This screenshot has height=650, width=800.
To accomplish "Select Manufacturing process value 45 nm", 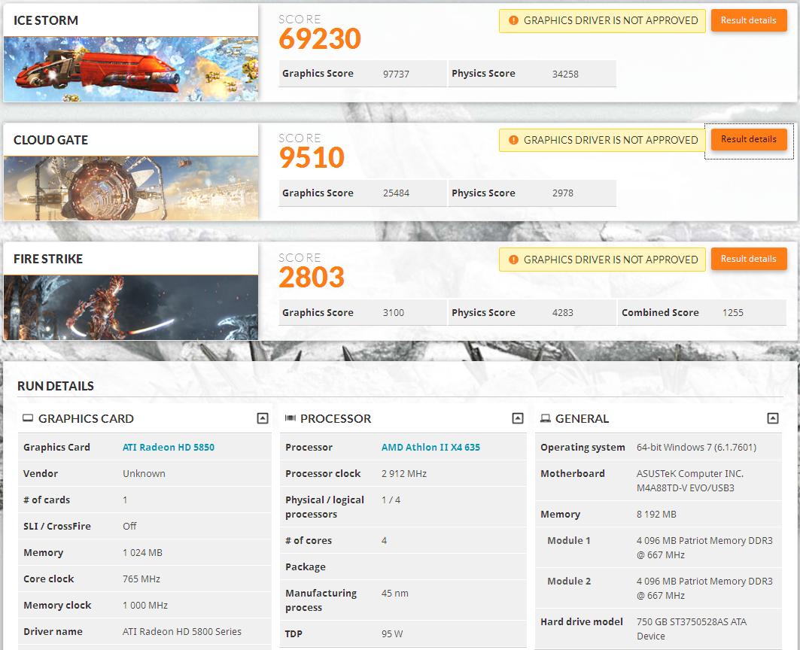I will 395,594.
